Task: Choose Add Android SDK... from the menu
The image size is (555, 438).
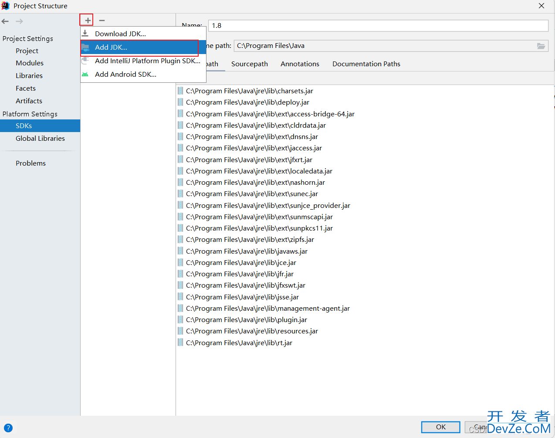Action: pos(143,74)
